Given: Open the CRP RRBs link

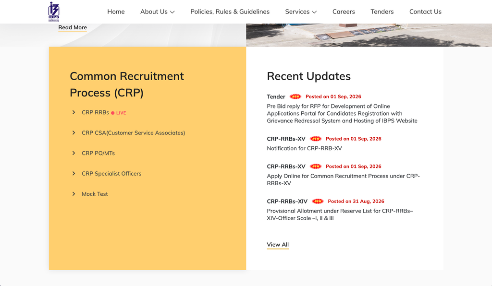Looking at the screenshot, I should [96, 112].
